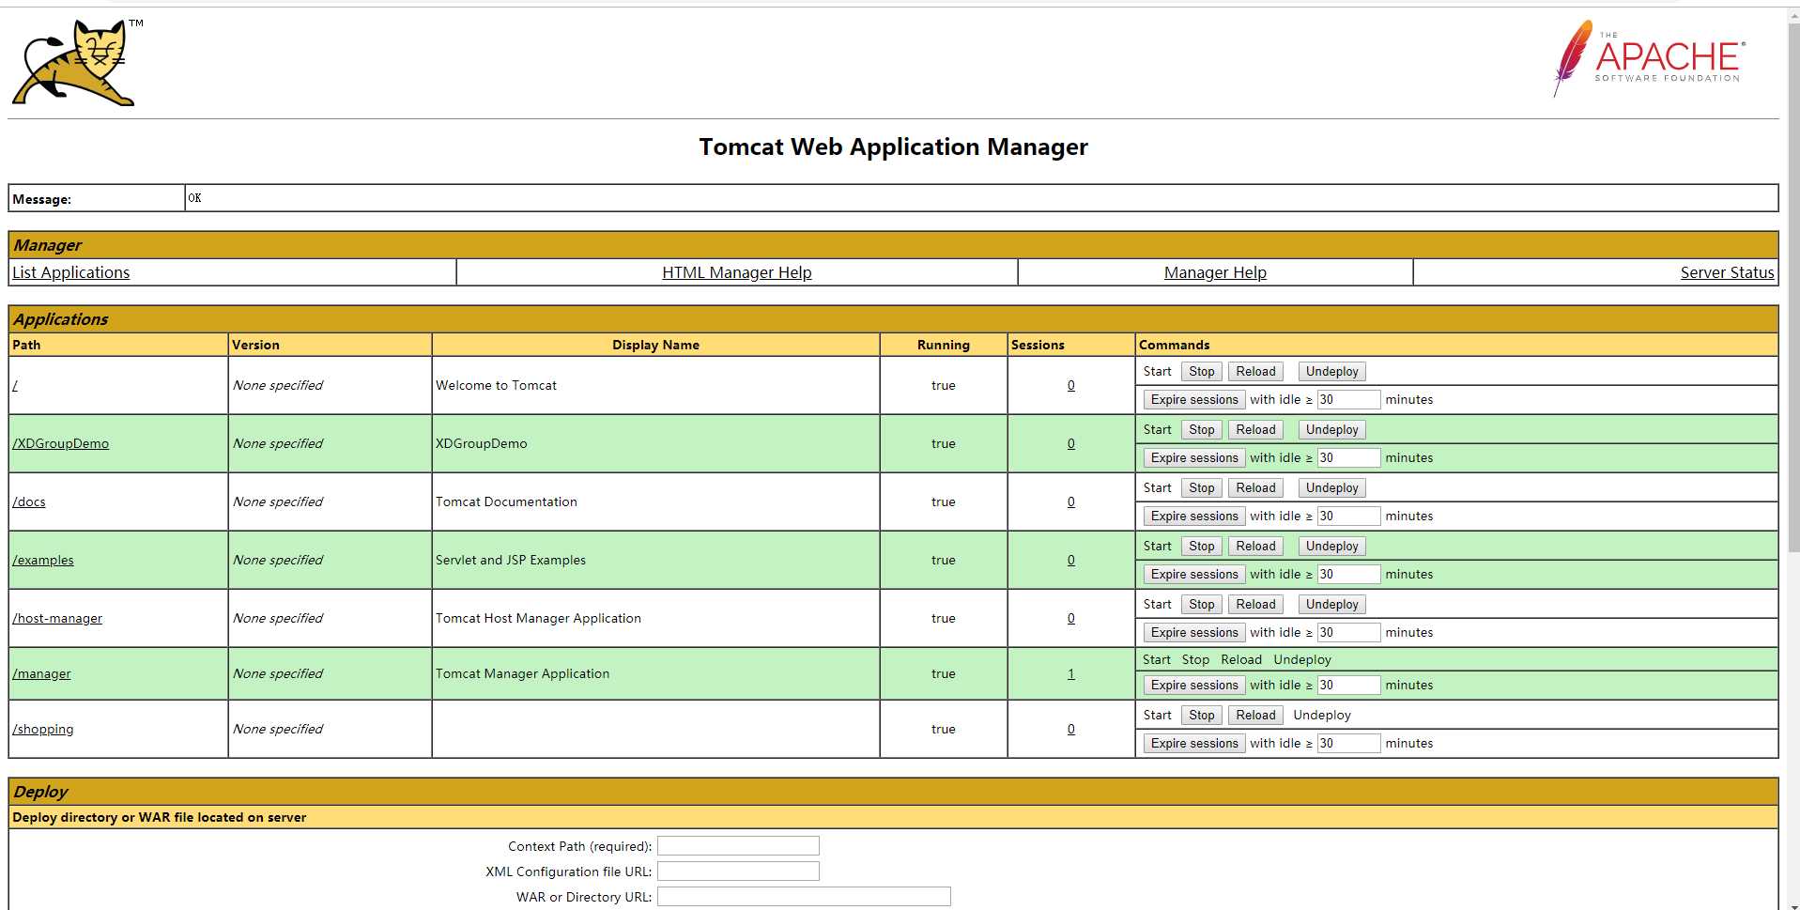
Task: Reload the Servlet and JSP Examples app
Action: coord(1255,547)
